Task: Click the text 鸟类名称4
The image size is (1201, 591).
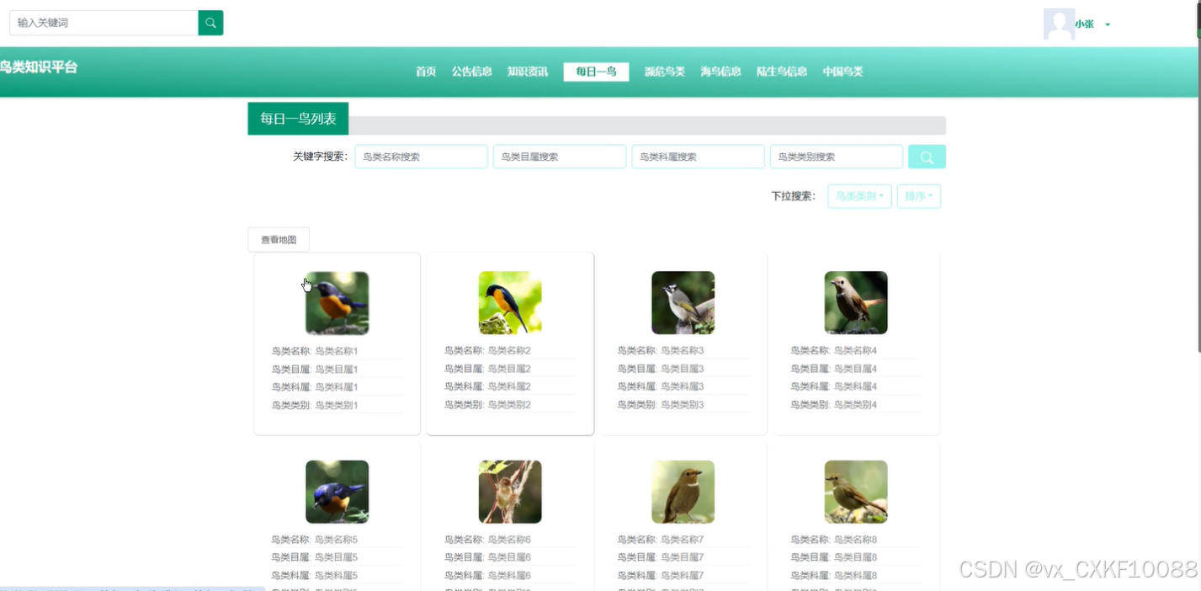Action: [x=856, y=350]
